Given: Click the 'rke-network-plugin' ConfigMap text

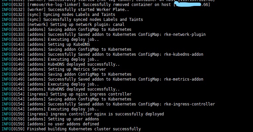Looking at the screenshot, I should click(x=185, y=34).
